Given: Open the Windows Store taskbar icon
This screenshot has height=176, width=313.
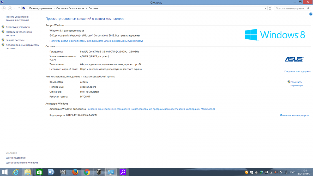Looking at the screenshot, I should tap(39, 172).
